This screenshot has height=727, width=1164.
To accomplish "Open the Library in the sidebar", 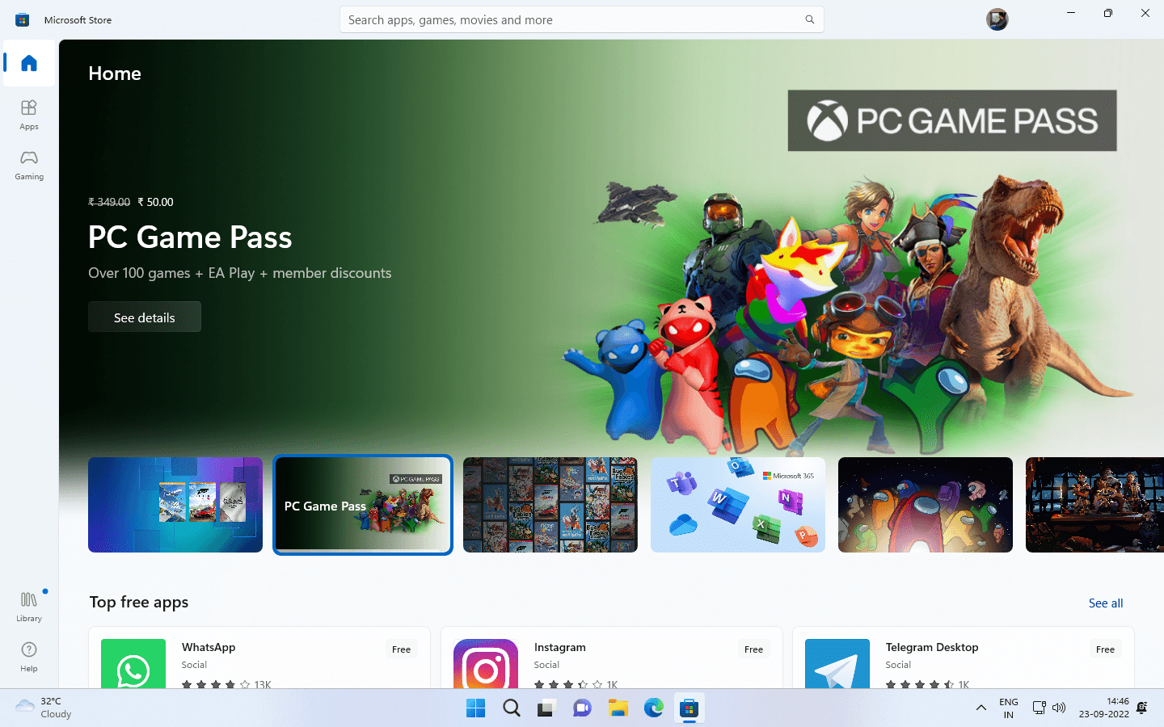I will pyautogui.click(x=29, y=606).
